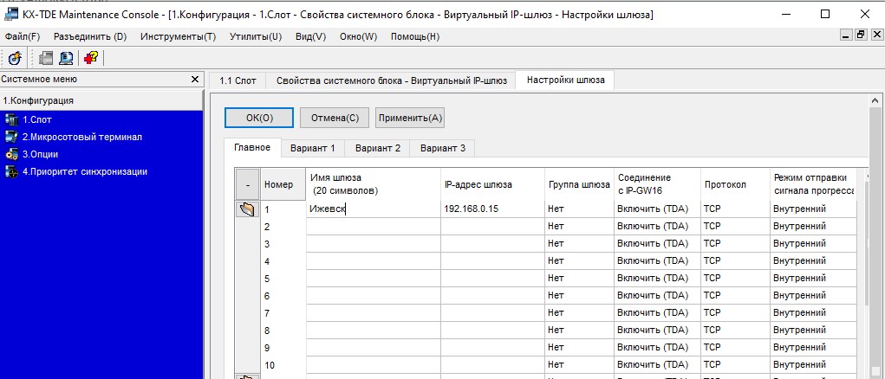This screenshot has width=885, height=379.
Task: Click the Соединение с IP-GW16 column header
Action: click(x=658, y=184)
